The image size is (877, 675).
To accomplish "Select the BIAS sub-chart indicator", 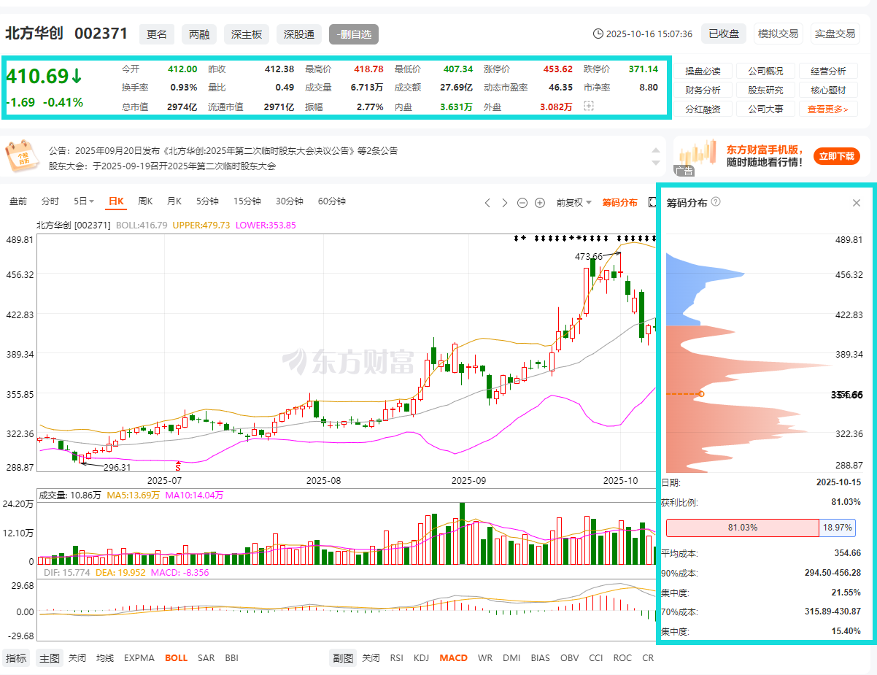I will pyautogui.click(x=541, y=657).
